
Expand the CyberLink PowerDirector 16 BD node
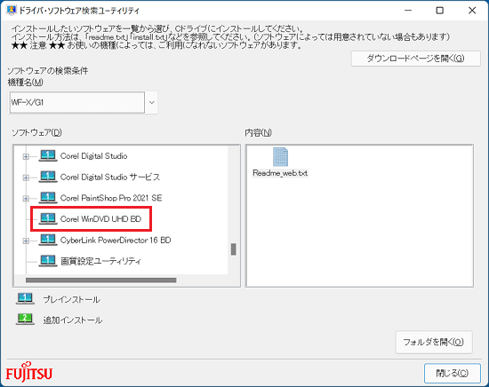point(26,241)
